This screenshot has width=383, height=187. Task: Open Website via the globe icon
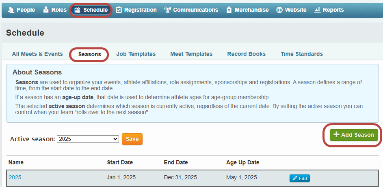[x=279, y=10]
